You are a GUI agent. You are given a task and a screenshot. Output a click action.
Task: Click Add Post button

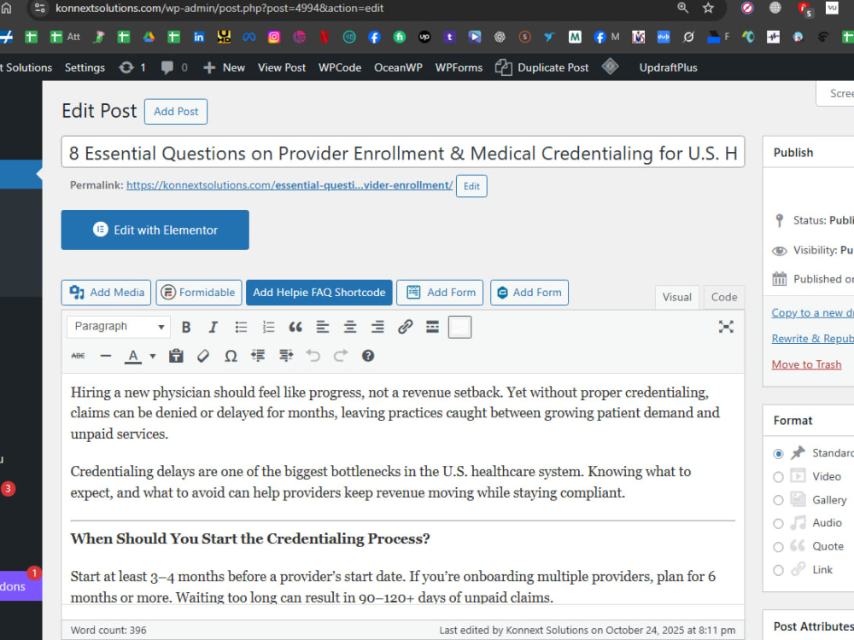point(176,112)
